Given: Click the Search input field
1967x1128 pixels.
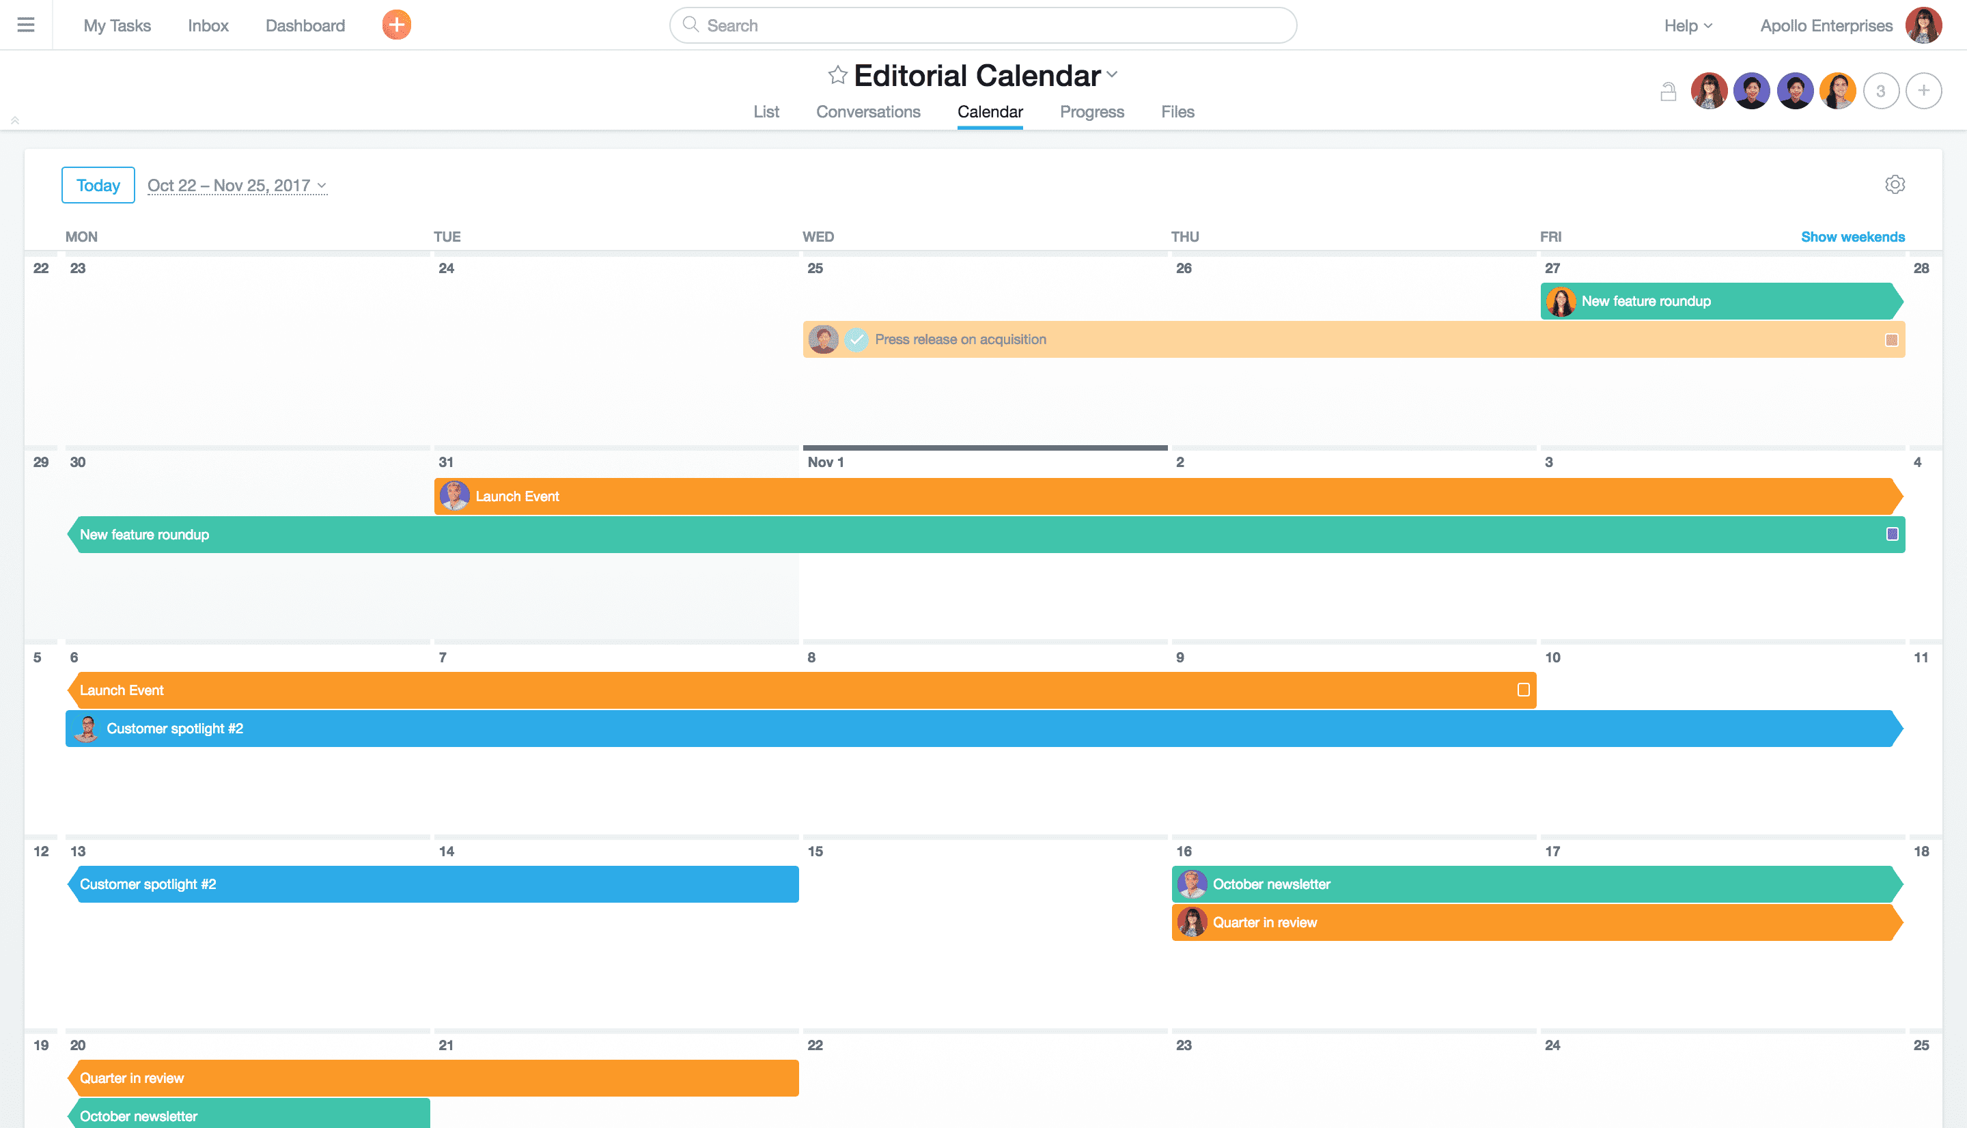Looking at the screenshot, I should [983, 25].
